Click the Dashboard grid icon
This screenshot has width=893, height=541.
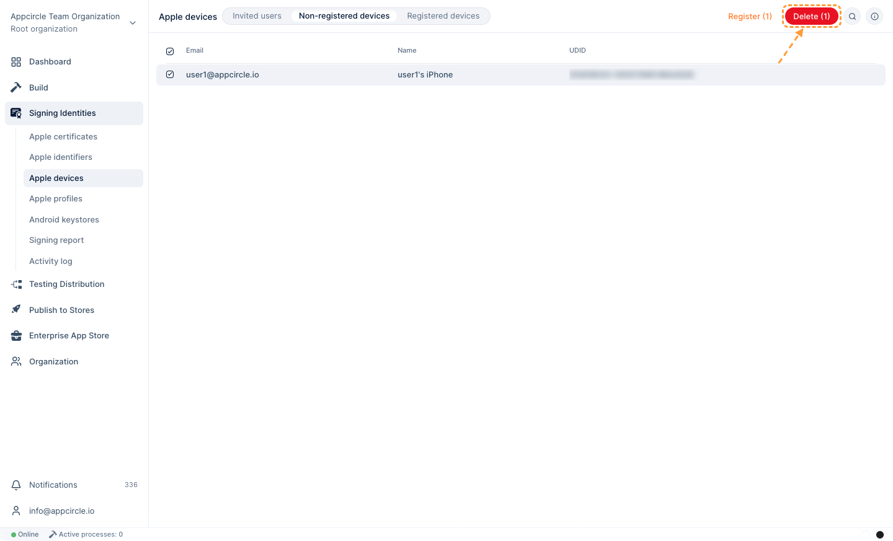click(x=16, y=62)
